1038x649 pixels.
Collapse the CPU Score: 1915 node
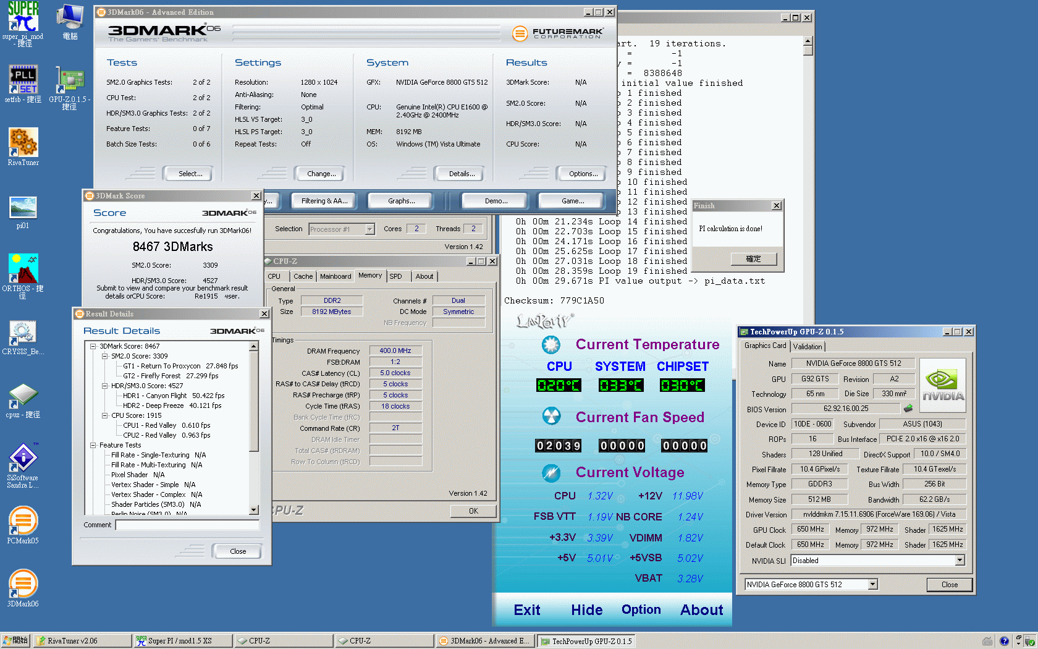click(104, 415)
